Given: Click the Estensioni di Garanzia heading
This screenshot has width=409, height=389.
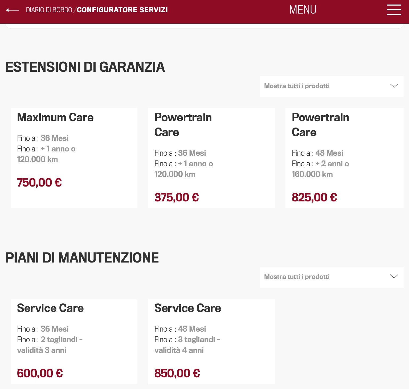Looking at the screenshot, I should point(85,67).
